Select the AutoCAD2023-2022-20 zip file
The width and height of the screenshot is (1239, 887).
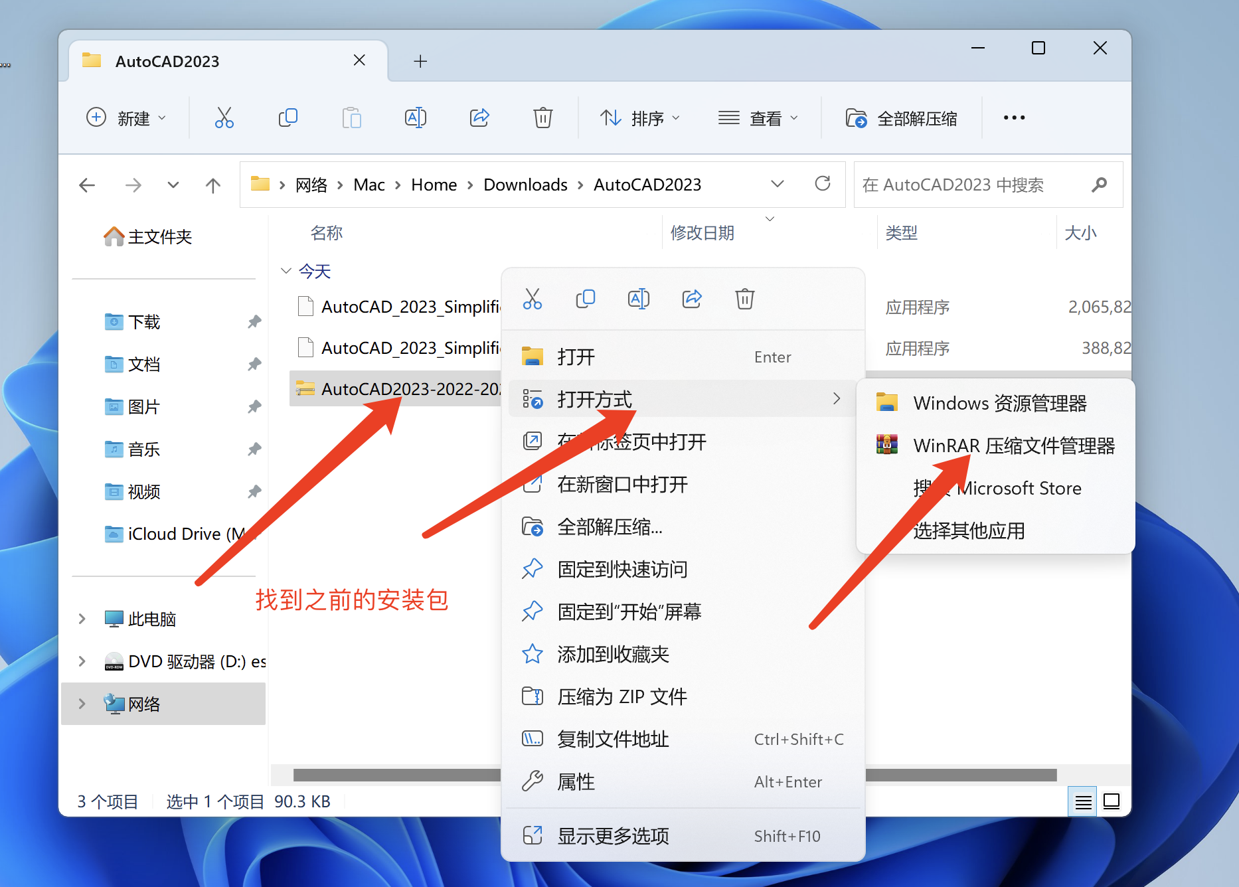pyautogui.click(x=396, y=388)
